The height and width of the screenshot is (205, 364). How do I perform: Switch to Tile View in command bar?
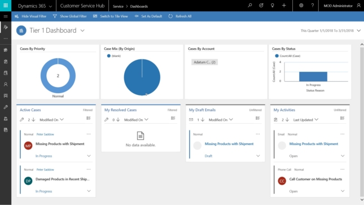point(111,16)
